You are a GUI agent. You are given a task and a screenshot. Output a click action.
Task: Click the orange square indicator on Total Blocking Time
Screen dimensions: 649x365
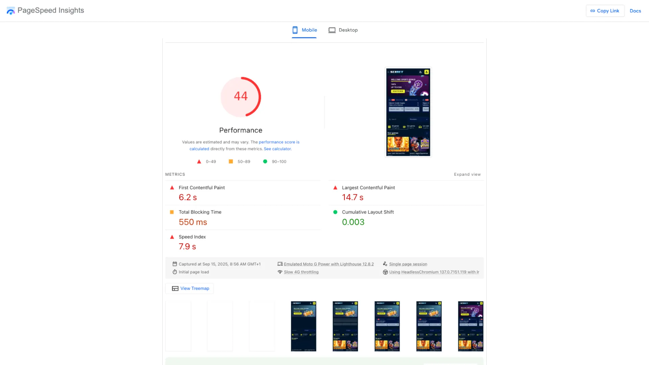point(172,212)
